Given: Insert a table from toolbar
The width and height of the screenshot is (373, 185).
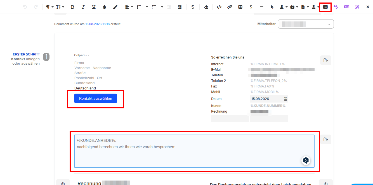Looking at the screenshot, I should [240, 7].
